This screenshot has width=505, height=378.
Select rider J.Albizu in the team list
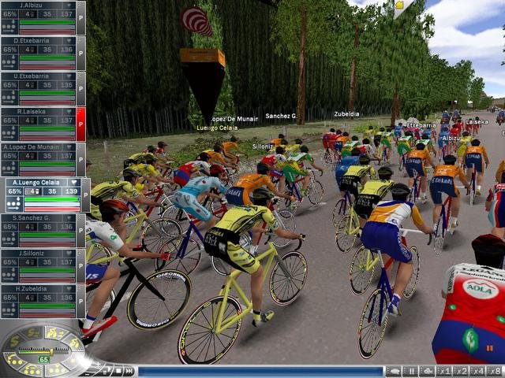38,6
